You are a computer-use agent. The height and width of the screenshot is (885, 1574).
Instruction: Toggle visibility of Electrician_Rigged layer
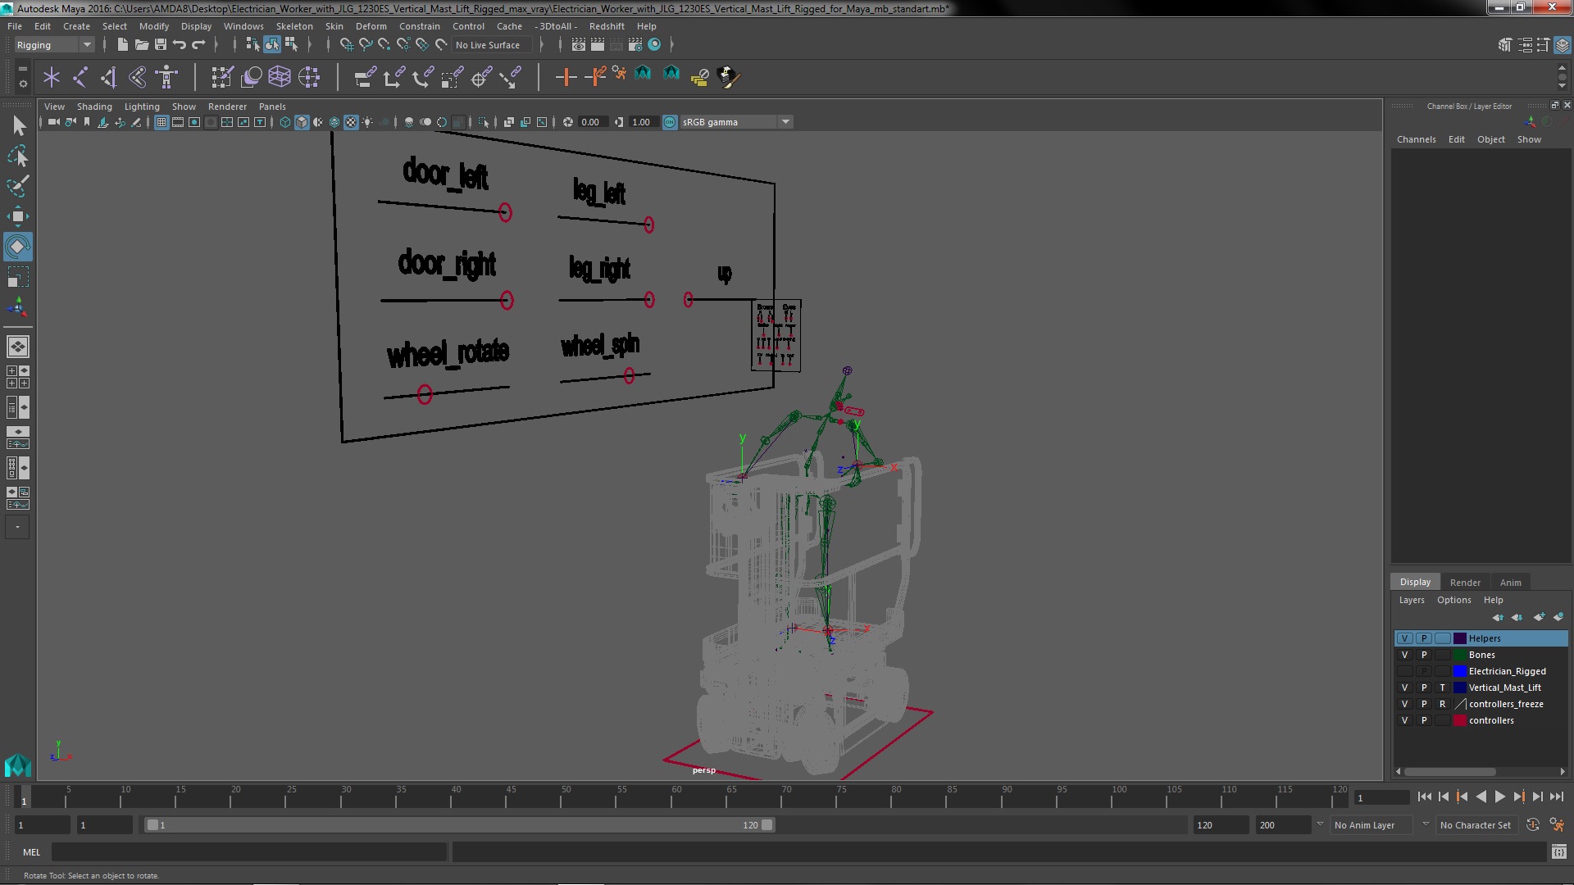[1404, 671]
